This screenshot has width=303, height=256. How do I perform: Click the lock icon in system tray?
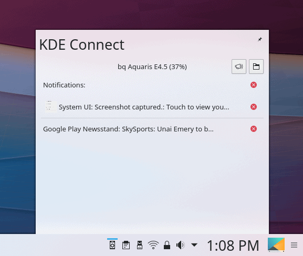click(167, 245)
